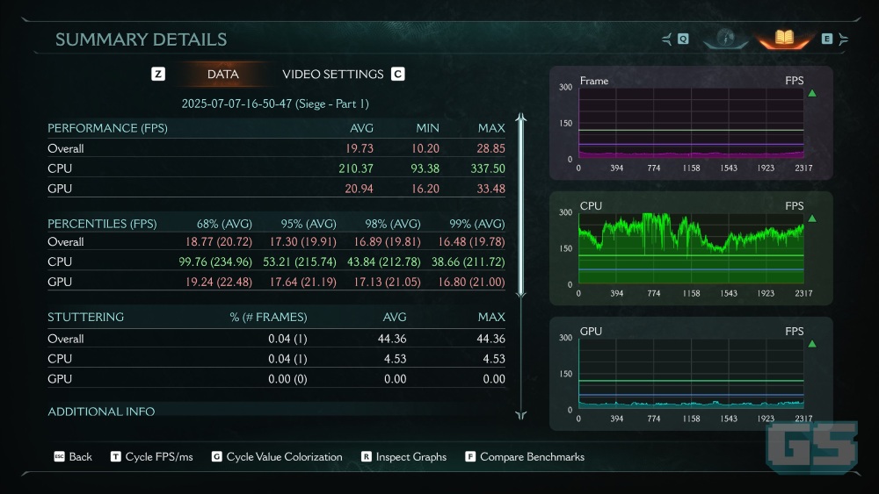Click the Esc key icon
Image resolution: width=879 pixels, height=494 pixels.
(x=60, y=456)
